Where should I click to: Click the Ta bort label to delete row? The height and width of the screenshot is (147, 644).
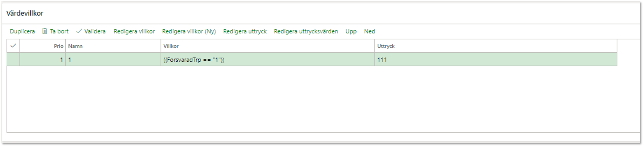point(59,31)
